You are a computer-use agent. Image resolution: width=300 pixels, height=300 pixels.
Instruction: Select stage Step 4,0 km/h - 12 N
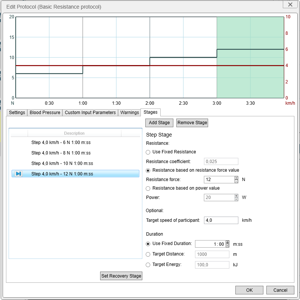click(x=75, y=174)
